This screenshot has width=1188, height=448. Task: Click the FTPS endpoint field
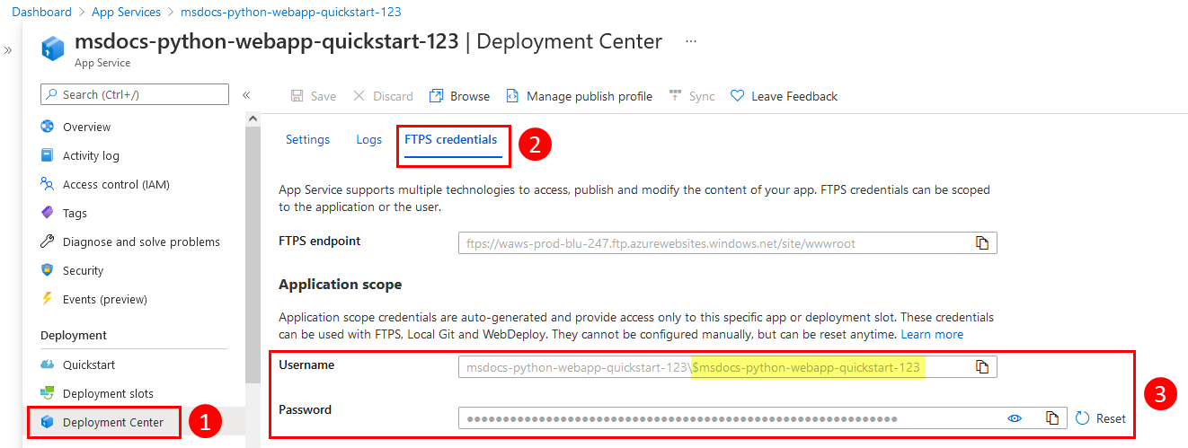pyautogui.click(x=727, y=243)
